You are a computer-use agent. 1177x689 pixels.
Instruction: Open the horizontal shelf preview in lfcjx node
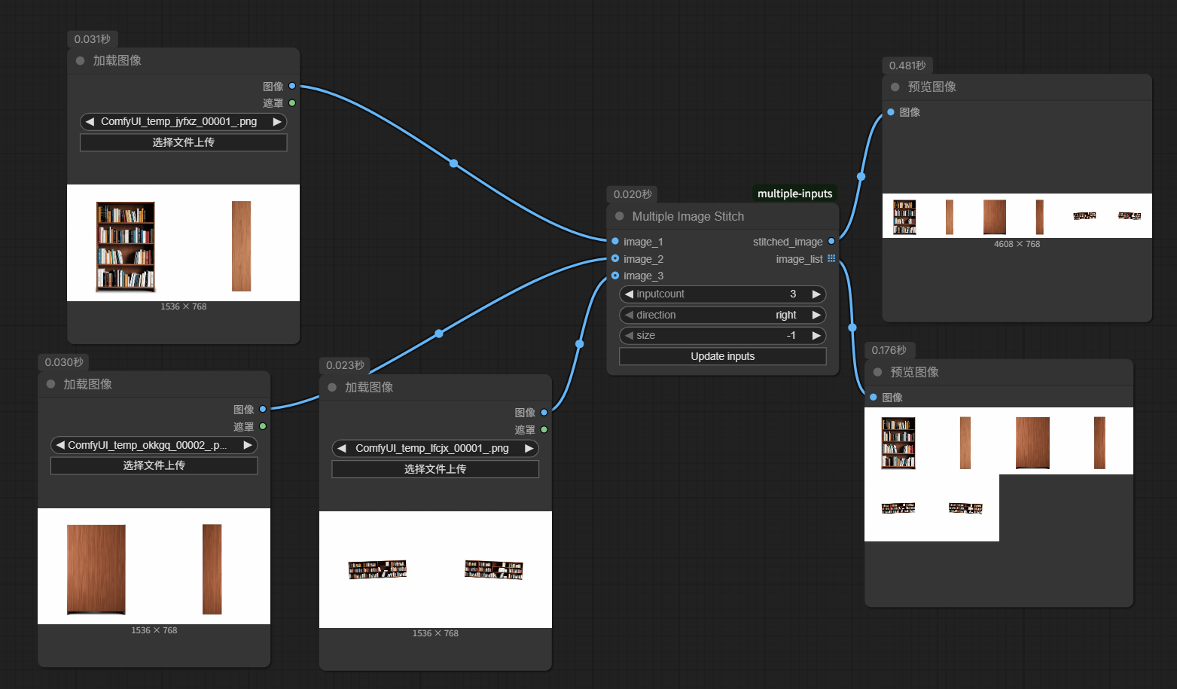(435, 569)
